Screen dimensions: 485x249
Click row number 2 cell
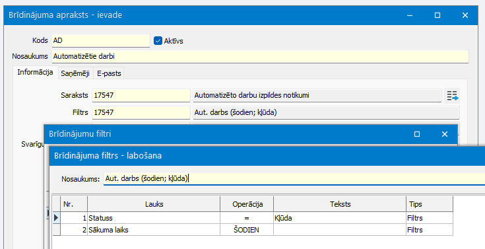tap(74, 230)
